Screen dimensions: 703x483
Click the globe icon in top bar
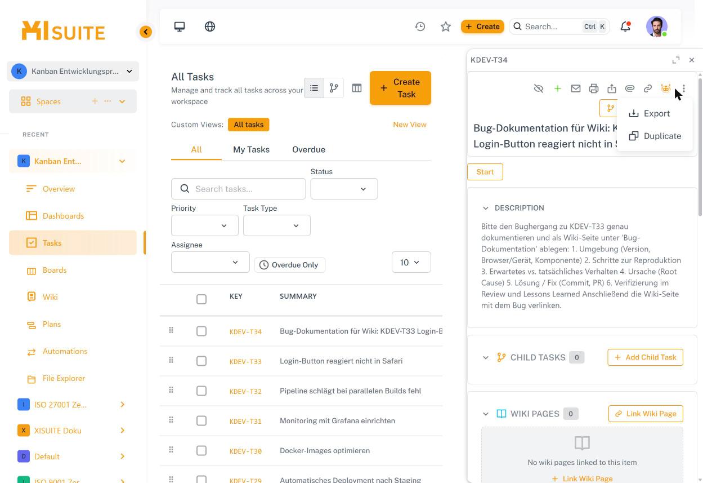tap(210, 26)
